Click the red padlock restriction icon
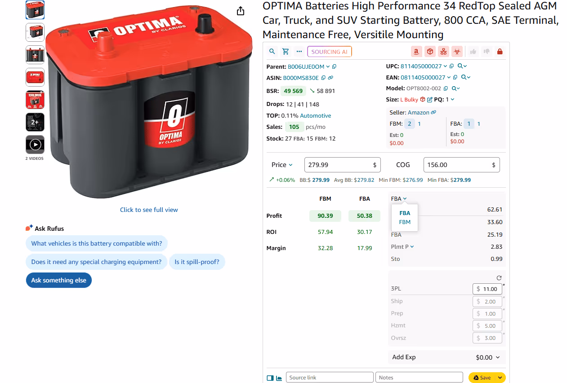The width and height of the screenshot is (567, 383). (x=500, y=52)
